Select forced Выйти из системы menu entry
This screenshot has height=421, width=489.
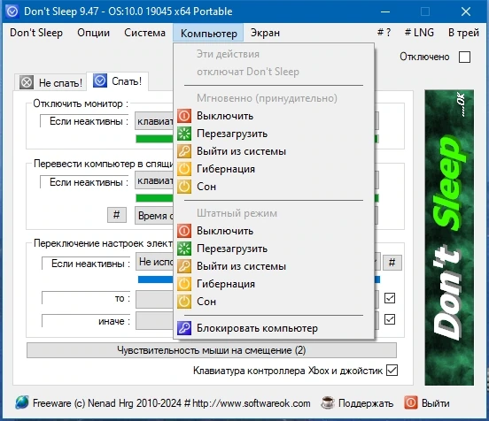point(274,151)
